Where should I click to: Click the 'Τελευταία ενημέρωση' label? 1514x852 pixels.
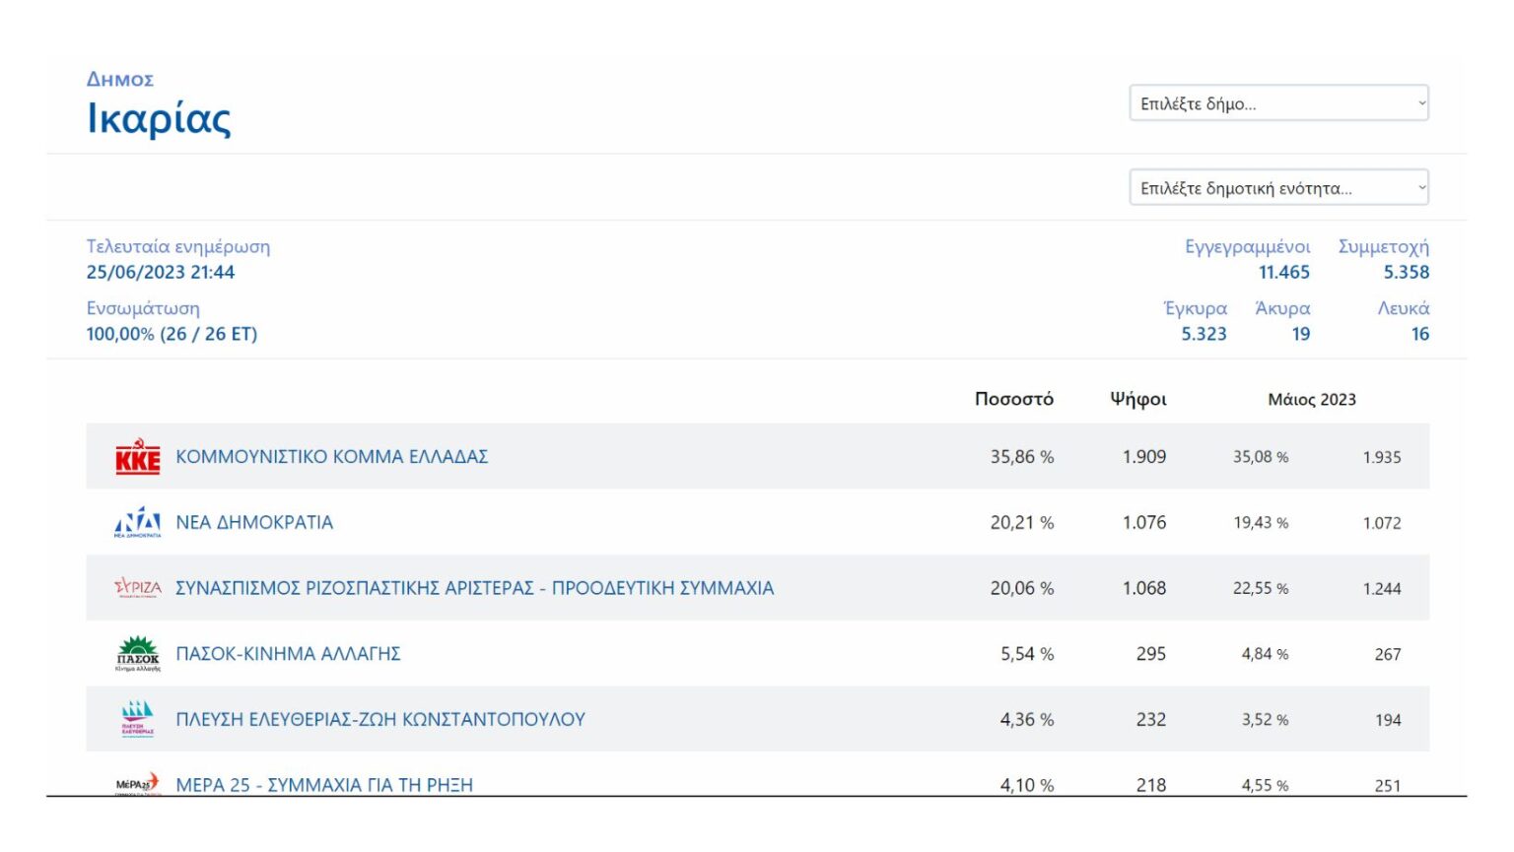[178, 246]
